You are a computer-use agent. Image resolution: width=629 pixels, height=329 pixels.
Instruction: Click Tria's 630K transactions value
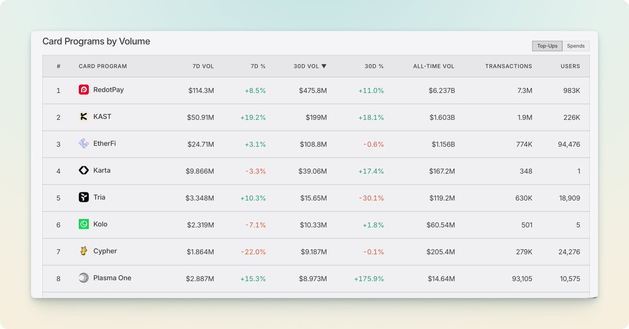524,198
